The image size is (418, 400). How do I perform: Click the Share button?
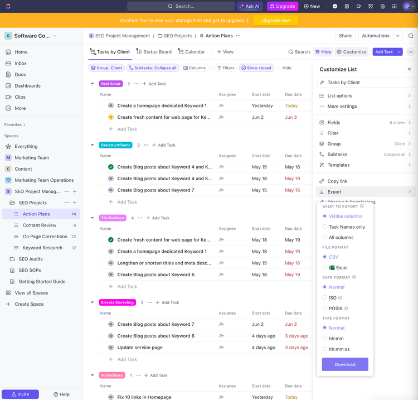pyautogui.click(x=345, y=36)
